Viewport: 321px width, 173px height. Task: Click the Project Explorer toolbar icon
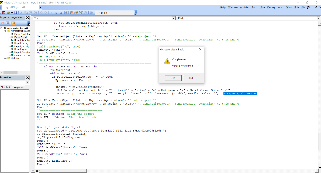pyautogui.click(x=71, y=13)
